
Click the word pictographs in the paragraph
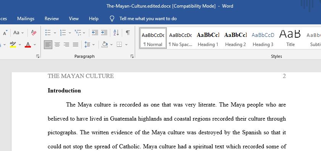pyautogui.click(x=63, y=133)
